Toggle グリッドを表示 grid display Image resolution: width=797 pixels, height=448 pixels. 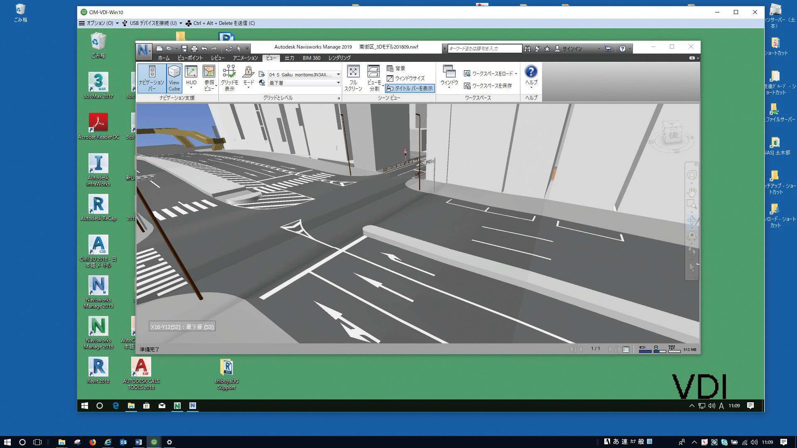point(229,78)
